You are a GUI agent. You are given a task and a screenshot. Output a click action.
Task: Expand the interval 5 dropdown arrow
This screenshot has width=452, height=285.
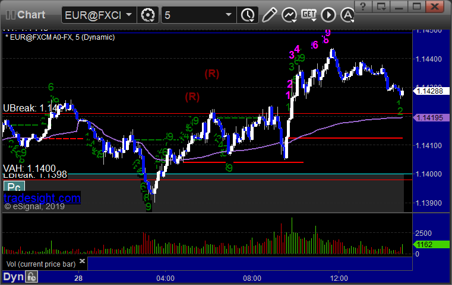point(229,14)
